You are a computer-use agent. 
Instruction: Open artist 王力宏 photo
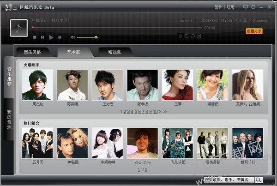(x=108, y=85)
